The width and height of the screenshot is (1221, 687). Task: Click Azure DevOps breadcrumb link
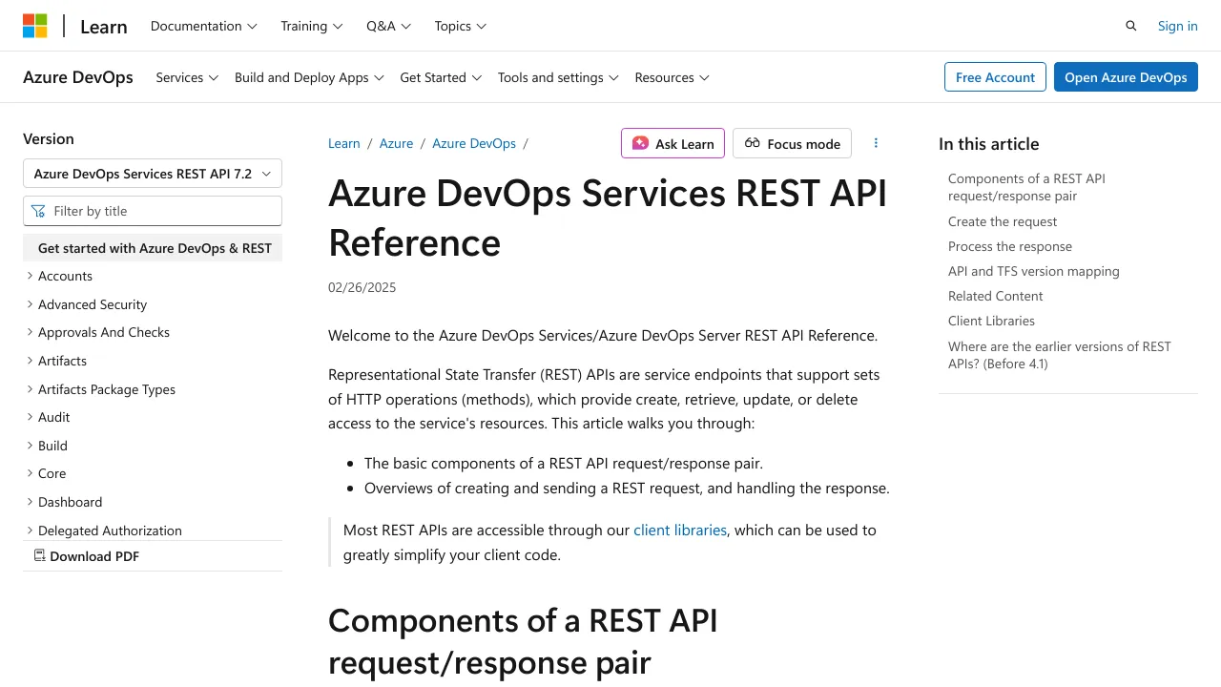click(x=474, y=143)
